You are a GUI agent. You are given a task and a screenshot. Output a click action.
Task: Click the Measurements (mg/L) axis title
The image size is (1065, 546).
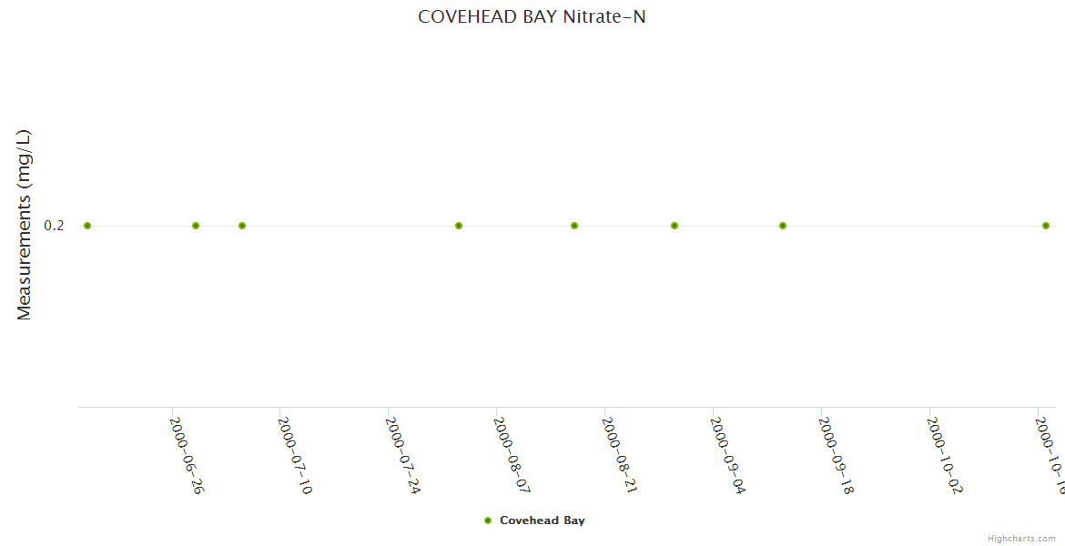(x=25, y=225)
